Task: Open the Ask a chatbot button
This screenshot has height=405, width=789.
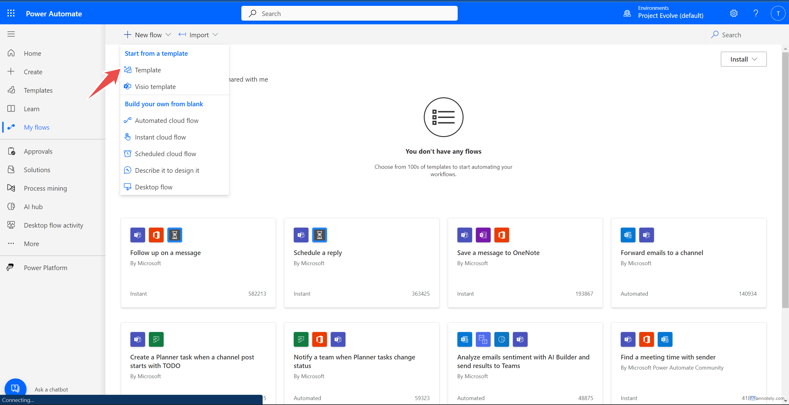Action: pos(15,389)
